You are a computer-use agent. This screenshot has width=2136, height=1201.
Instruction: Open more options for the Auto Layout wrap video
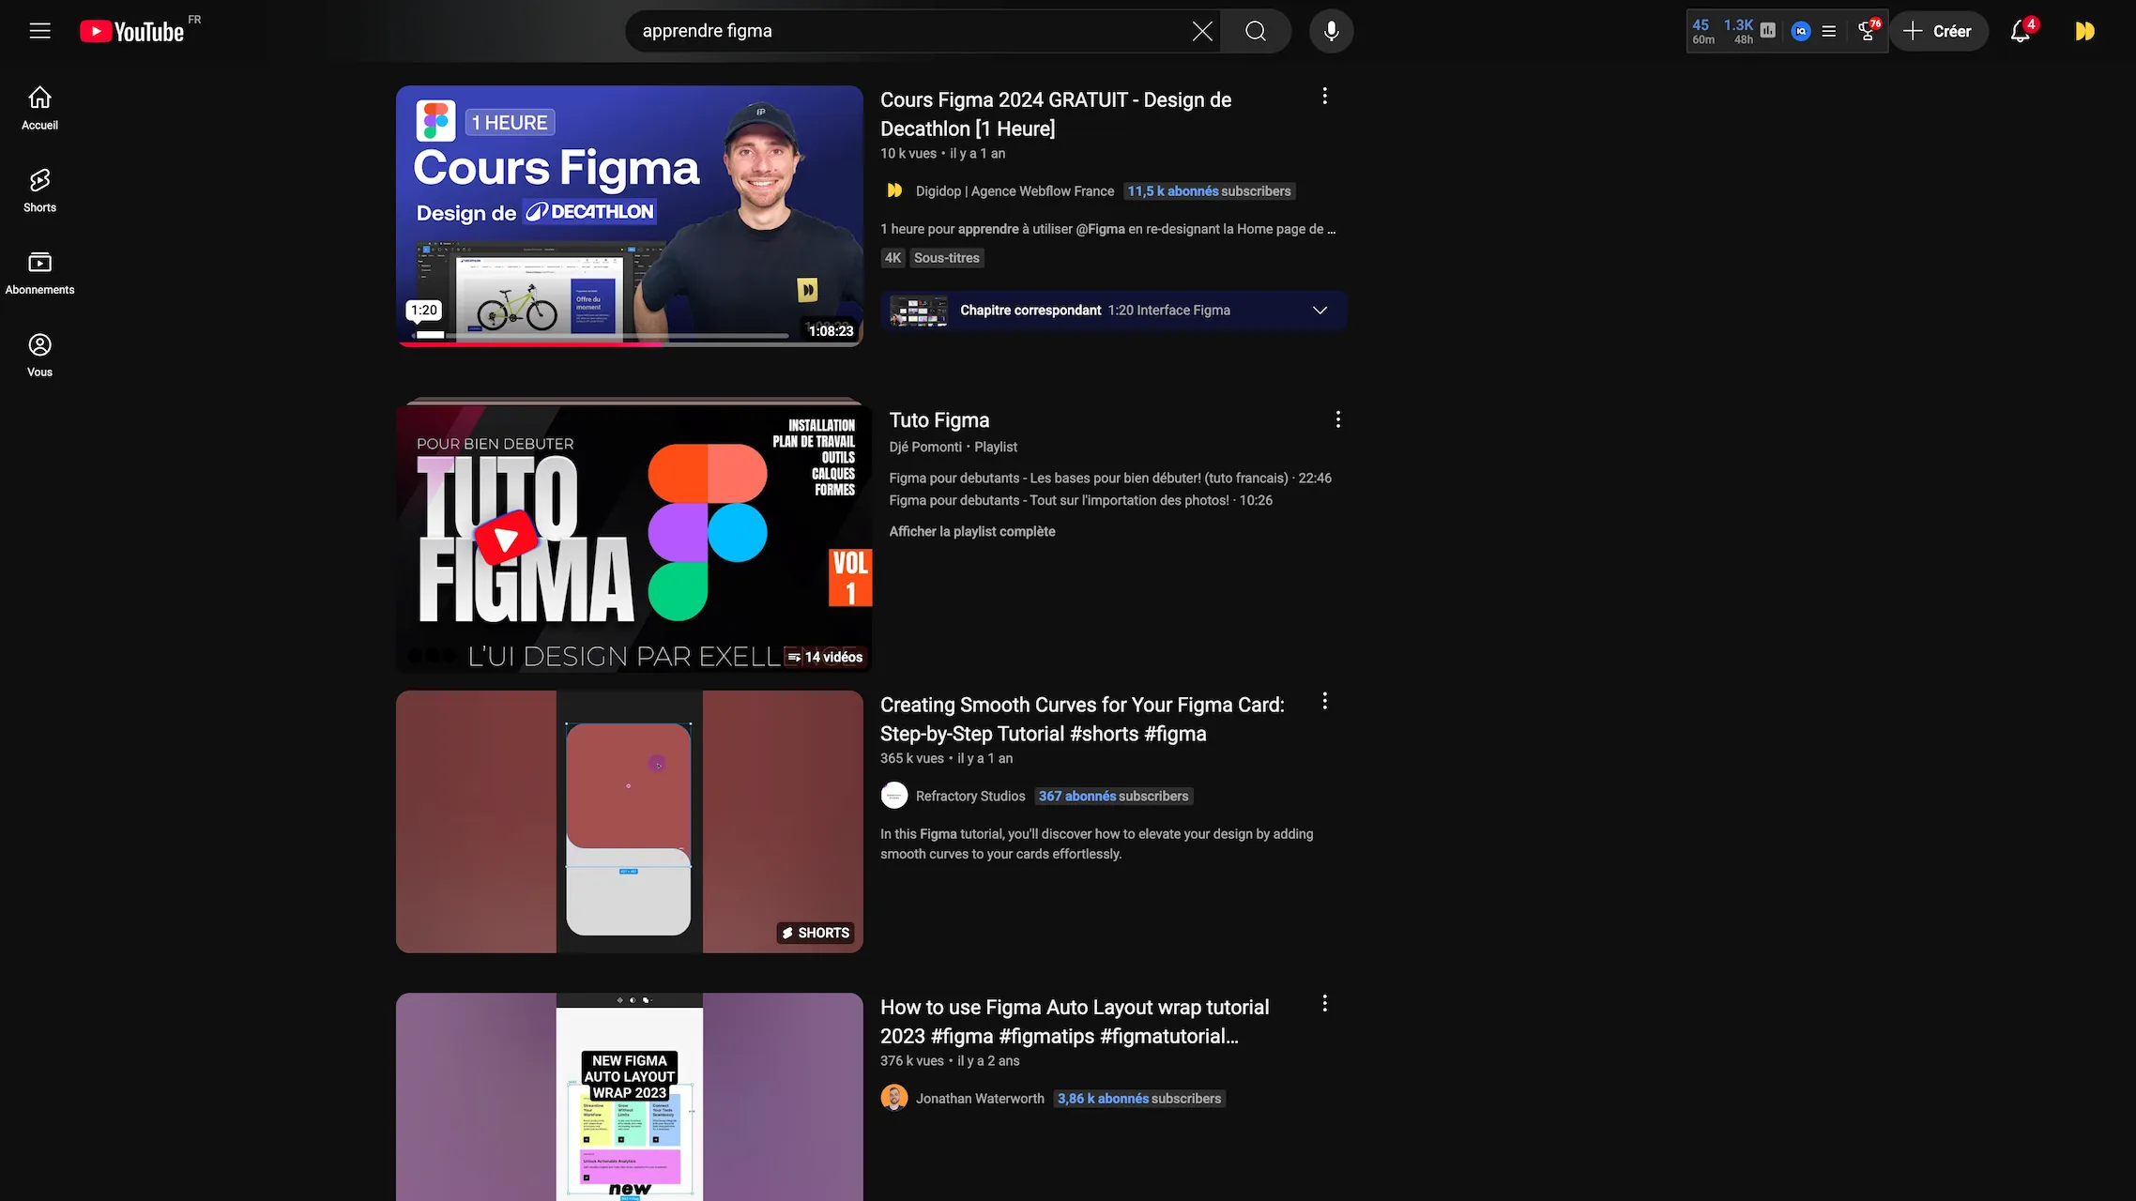pyautogui.click(x=1324, y=1003)
